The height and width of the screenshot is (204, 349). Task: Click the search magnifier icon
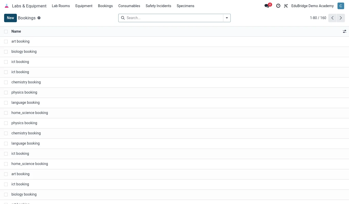pos(123,18)
